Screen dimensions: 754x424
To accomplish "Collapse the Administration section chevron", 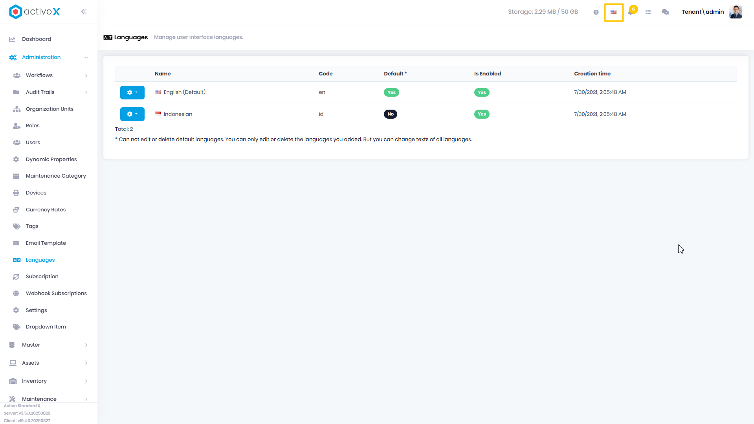I will point(86,57).
